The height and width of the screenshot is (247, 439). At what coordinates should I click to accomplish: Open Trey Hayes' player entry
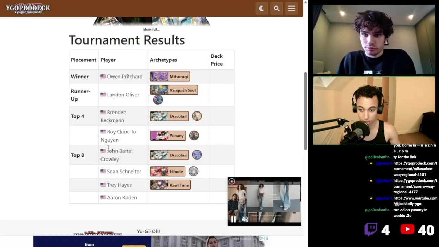click(119, 185)
